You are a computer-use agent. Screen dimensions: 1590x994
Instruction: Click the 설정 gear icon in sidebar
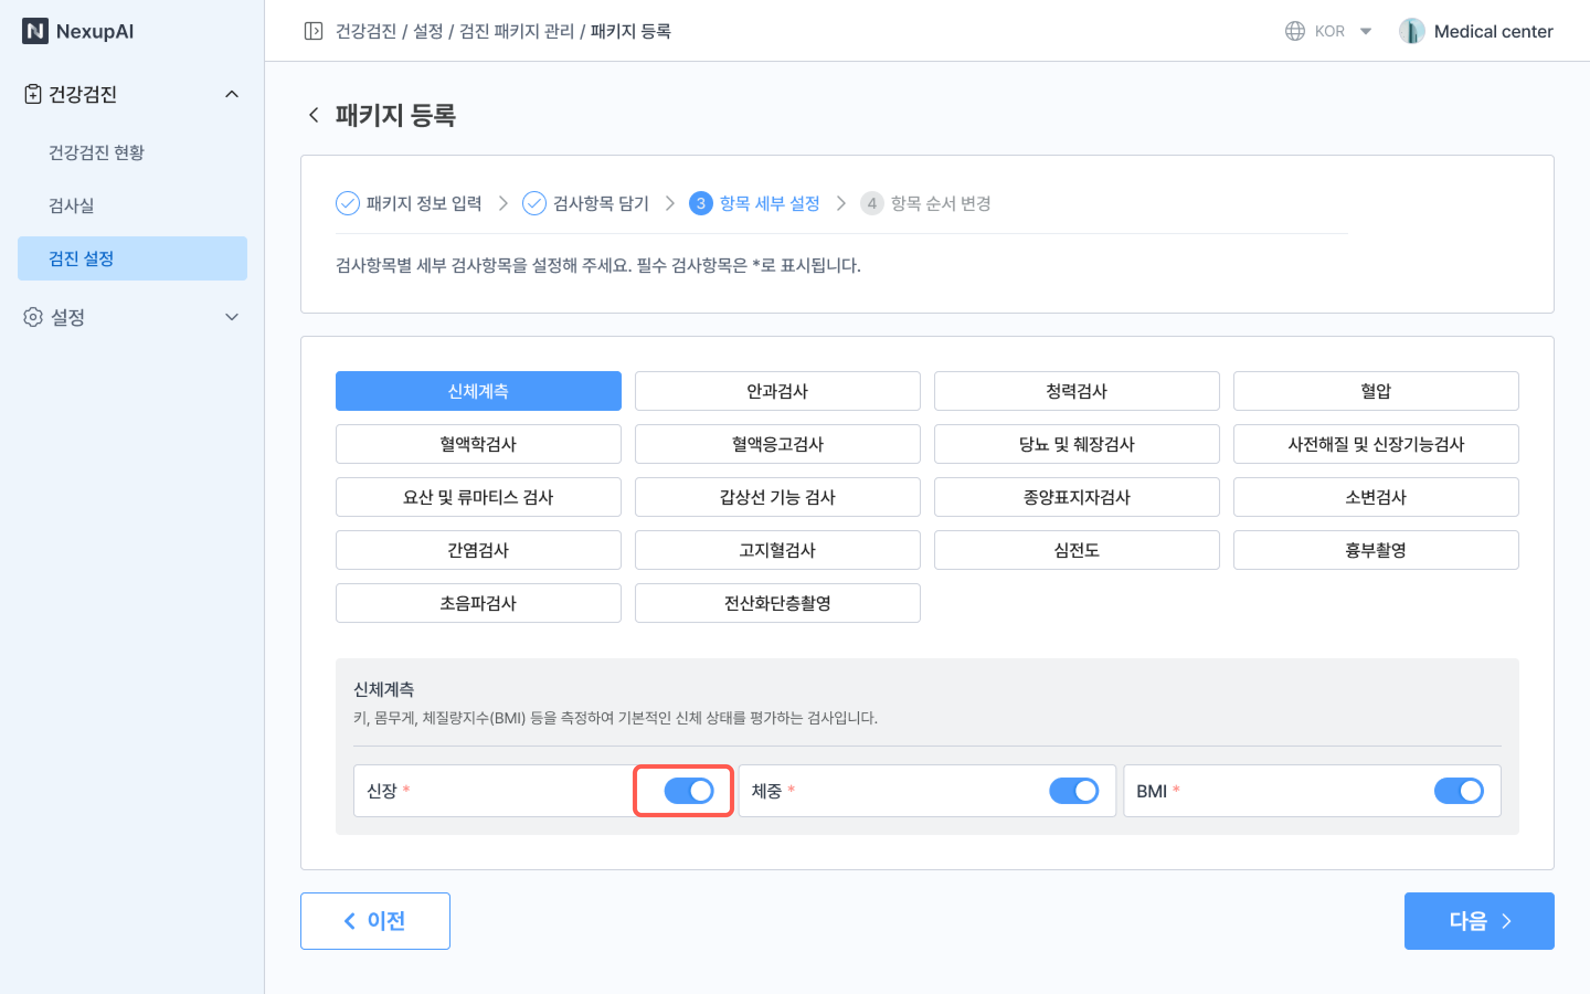[x=32, y=317]
